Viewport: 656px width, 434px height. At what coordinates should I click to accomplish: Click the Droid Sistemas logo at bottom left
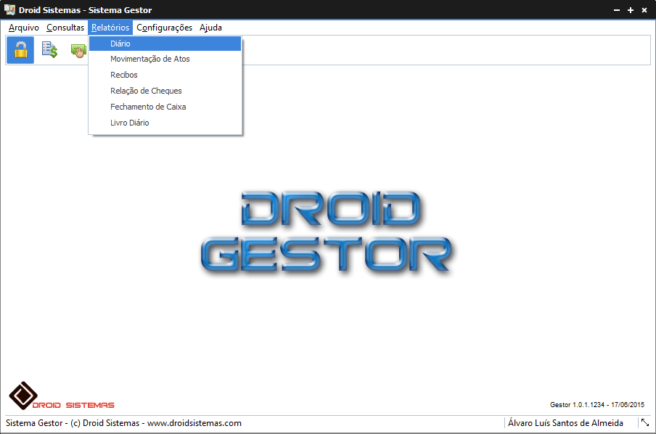click(61, 396)
